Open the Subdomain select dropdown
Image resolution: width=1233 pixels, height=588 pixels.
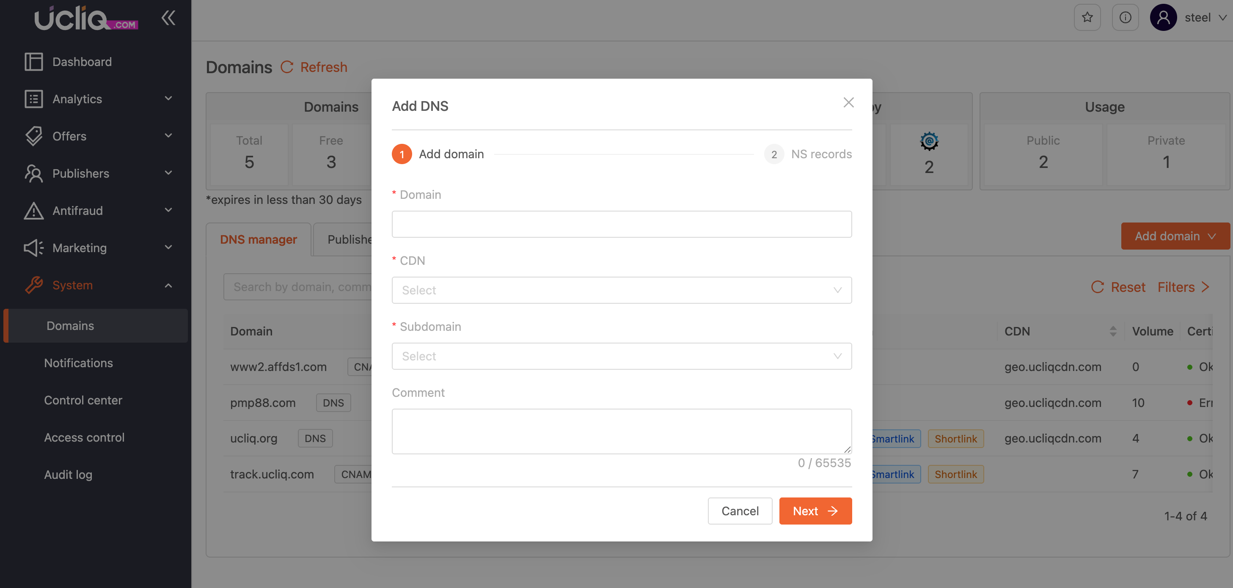point(621,356)
